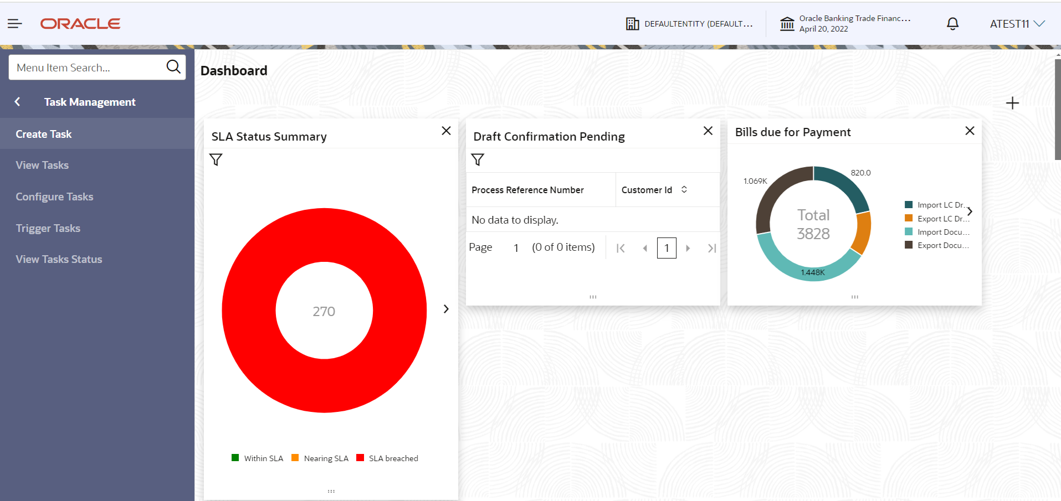
Task: Click the 270 total in SLA donut
Action: click(x=324, y=312)
